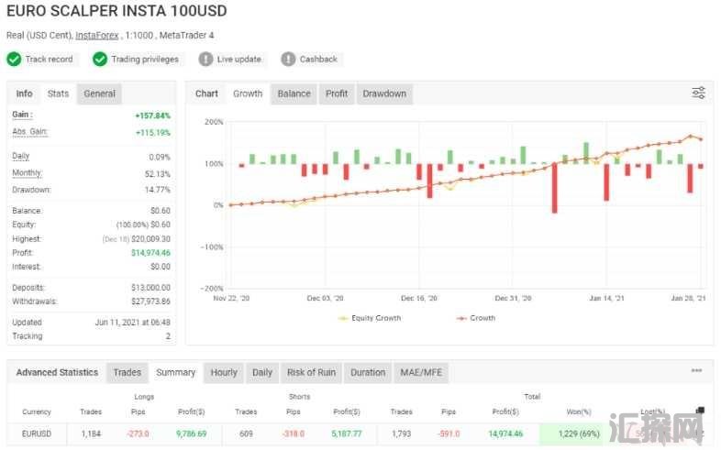Click the Nov 22, '20 axis date

(231, 299)
